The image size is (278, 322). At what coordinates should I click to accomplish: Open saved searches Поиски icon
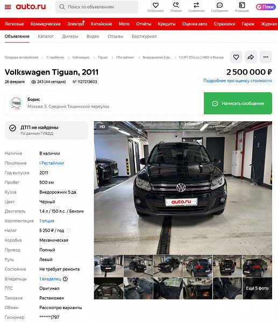click(176, 5)
